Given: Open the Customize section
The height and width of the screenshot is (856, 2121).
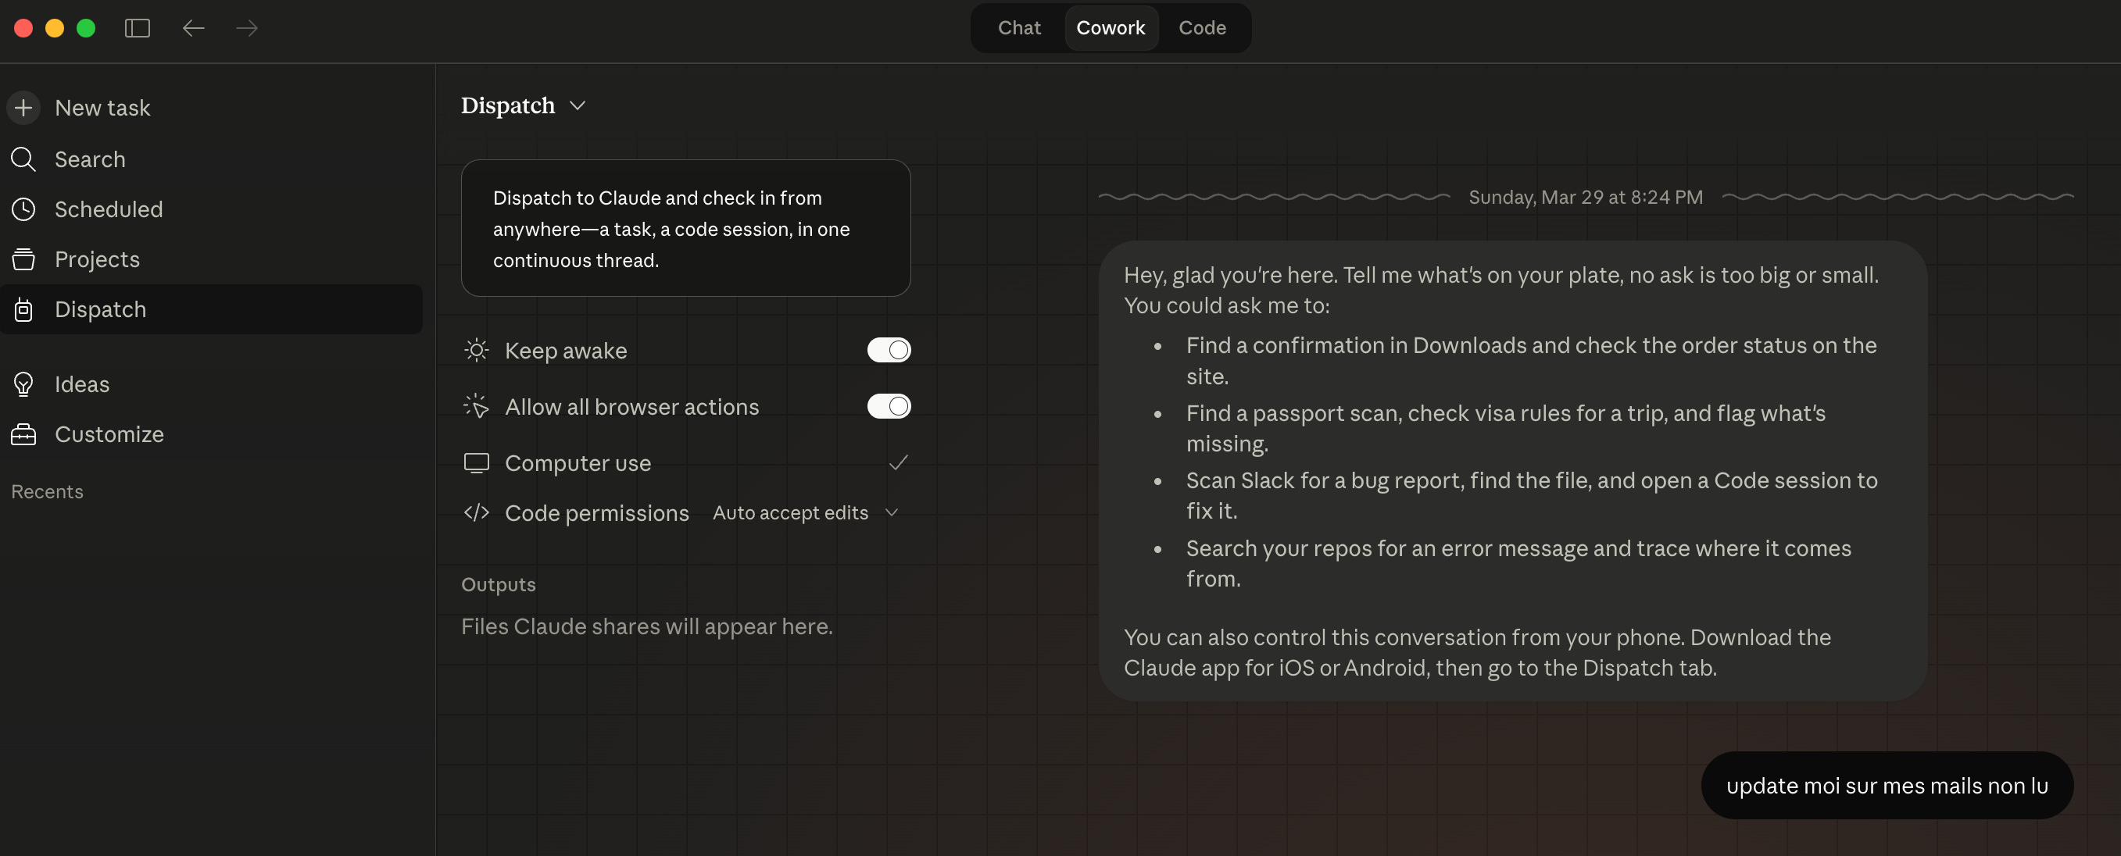Looking at the screenshot, I should [213, 434].
